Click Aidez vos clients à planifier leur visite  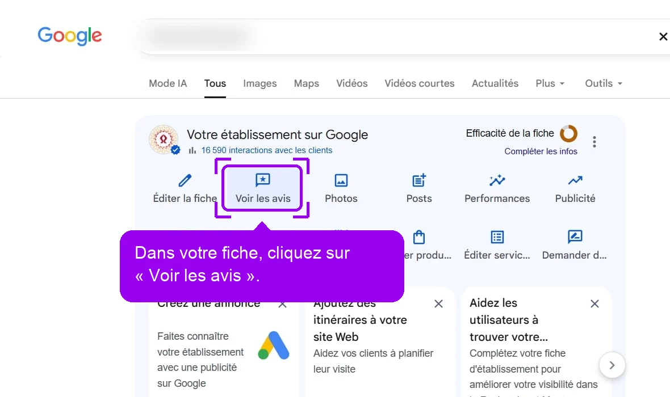373,361
